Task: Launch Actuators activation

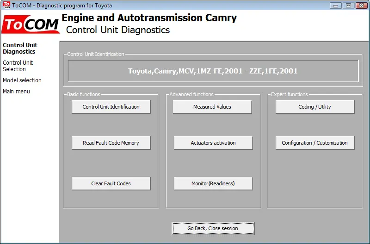Action: 213,143
